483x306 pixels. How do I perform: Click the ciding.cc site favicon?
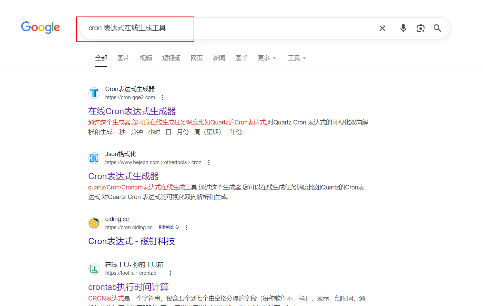pos(94,223)
